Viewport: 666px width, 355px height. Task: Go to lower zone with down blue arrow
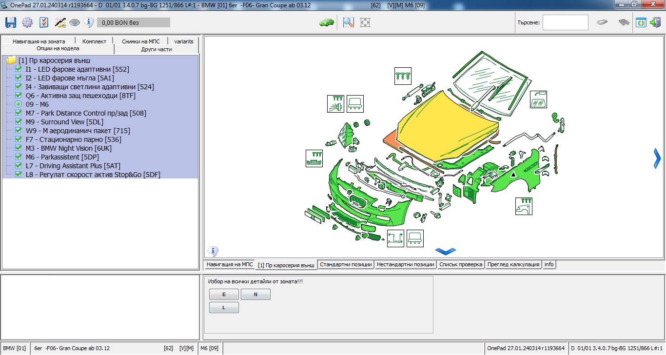(446, 251)
